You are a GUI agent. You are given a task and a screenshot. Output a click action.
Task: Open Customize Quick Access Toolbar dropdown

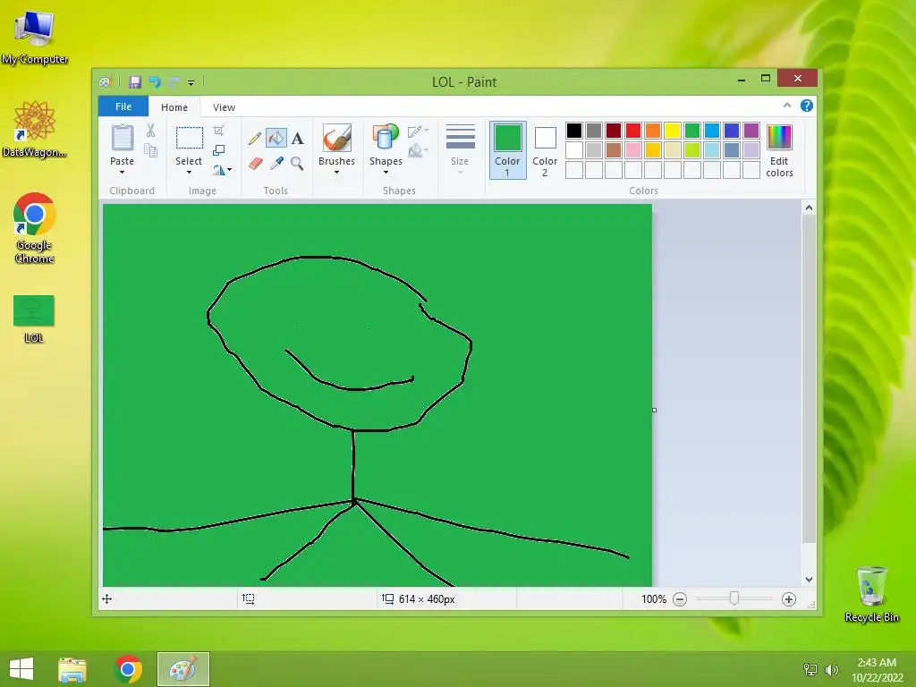point(191,82)
